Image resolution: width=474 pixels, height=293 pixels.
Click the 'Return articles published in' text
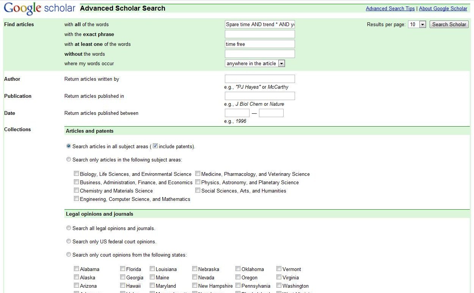pos(94,96)
